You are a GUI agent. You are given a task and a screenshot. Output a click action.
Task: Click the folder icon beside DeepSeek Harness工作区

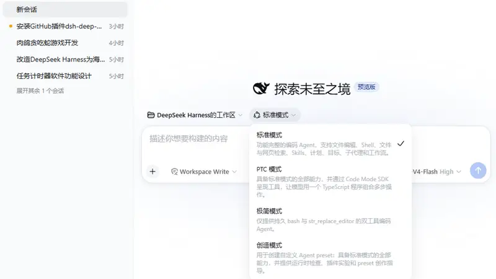(151, 115)
